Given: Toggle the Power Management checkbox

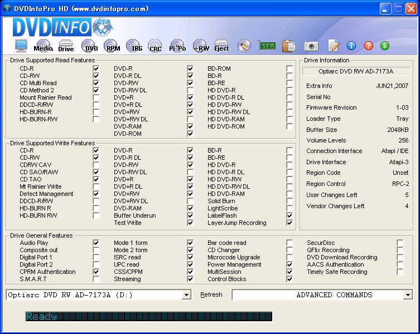Looking at the screenshot, I should click(289, 264).
